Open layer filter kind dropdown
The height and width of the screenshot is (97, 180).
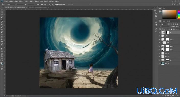click(163, 24)
